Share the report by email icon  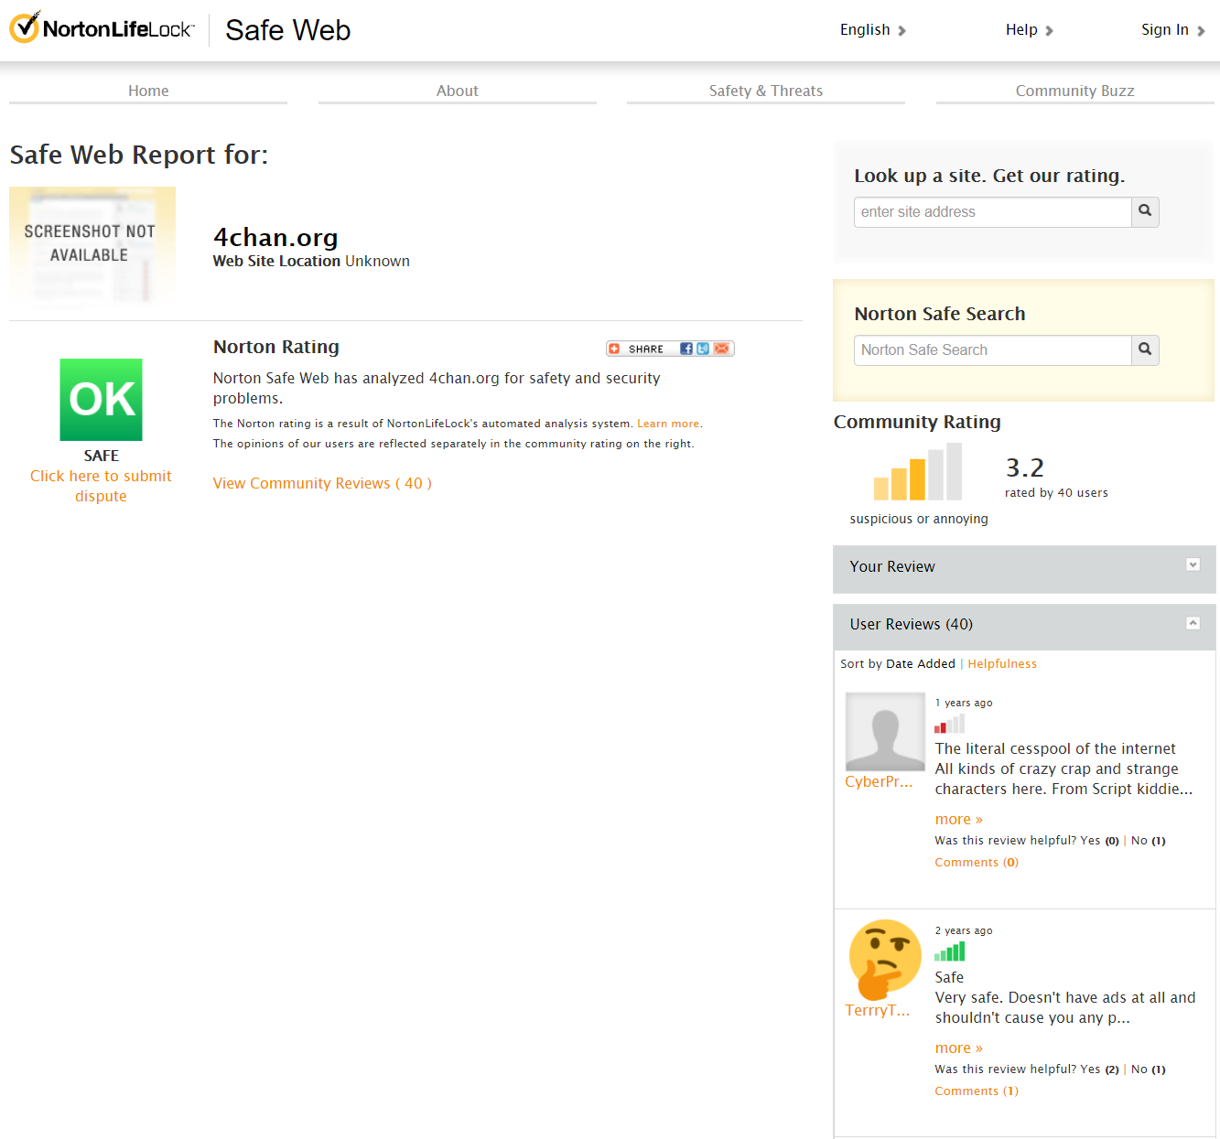pos(722,349)
